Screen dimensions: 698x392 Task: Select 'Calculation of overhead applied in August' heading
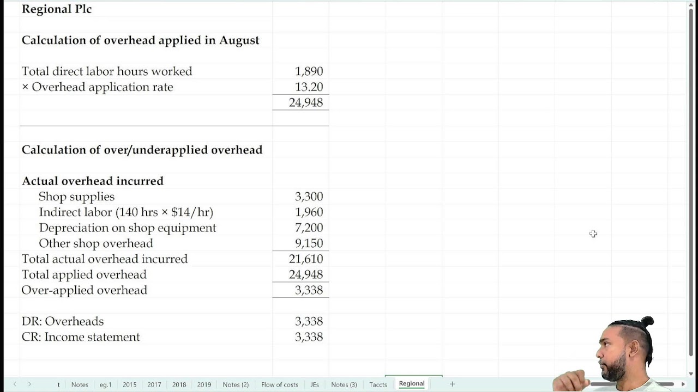pos(140,40)
